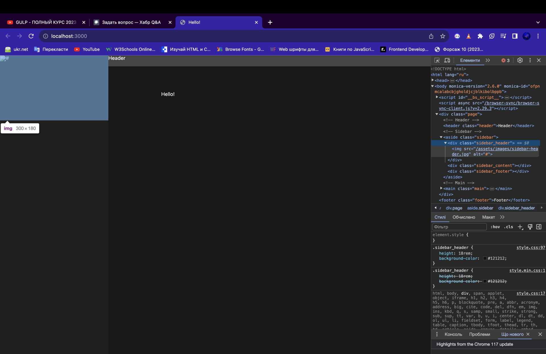Open the Extensions puzzle icon
Image resolution: width=546 pixels, height=354 pixels.
click(480, 36)
